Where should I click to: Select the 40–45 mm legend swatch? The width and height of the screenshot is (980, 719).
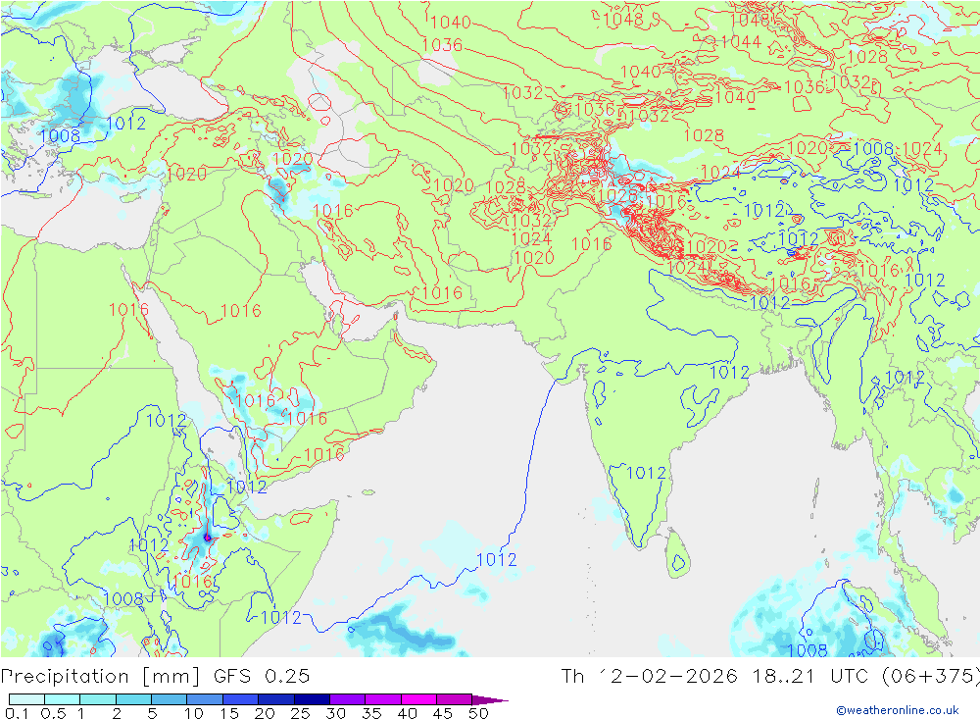click(418, 699)
